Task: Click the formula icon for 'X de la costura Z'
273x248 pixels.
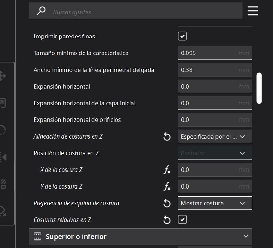Action: [x=167, y=170]
